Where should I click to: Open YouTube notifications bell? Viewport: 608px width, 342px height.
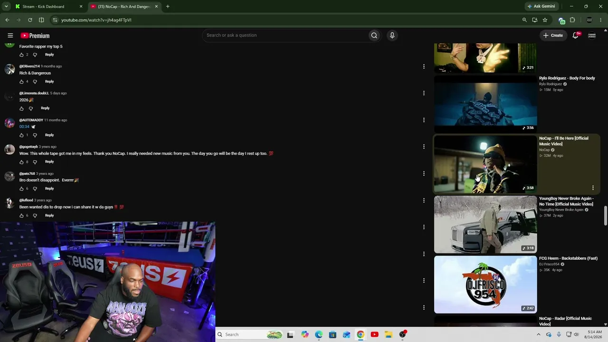tap(576, 35)
